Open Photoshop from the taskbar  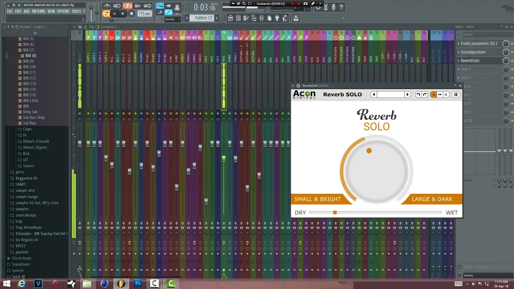coord(138,284)
